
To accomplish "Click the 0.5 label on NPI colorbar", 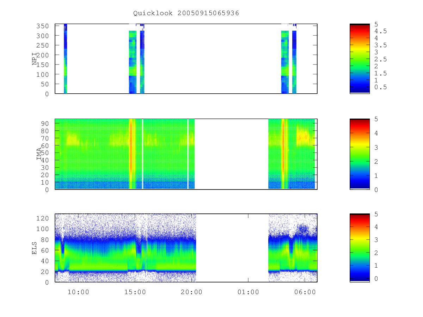I will tap(380, 87).
